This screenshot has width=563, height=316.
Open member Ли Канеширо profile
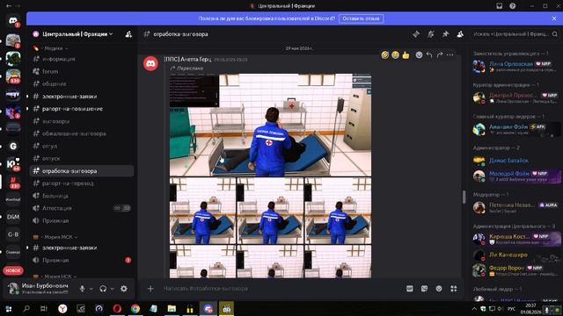(x=508, y=255)
